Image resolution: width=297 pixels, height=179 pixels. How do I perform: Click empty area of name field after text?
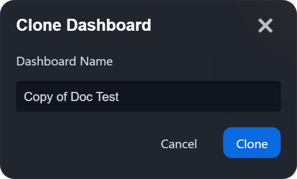click(x=199, y=96)
